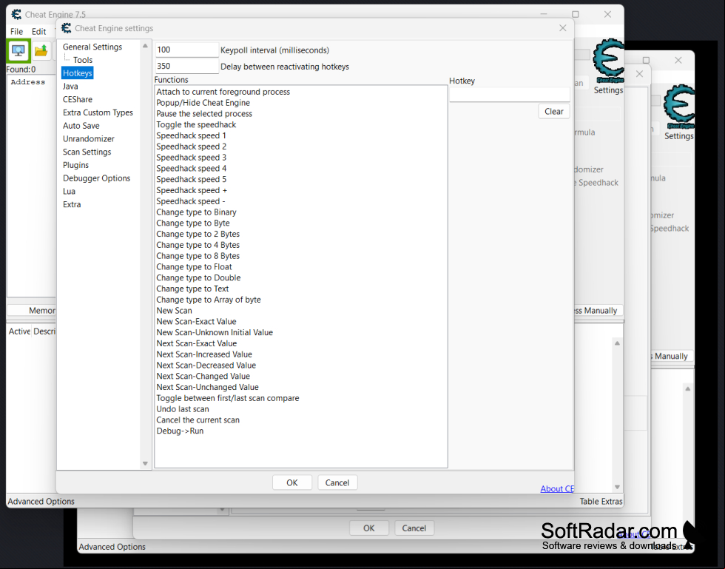Cancel the settings dialog
The image size is (725, 569).
(x=337, y=482)
